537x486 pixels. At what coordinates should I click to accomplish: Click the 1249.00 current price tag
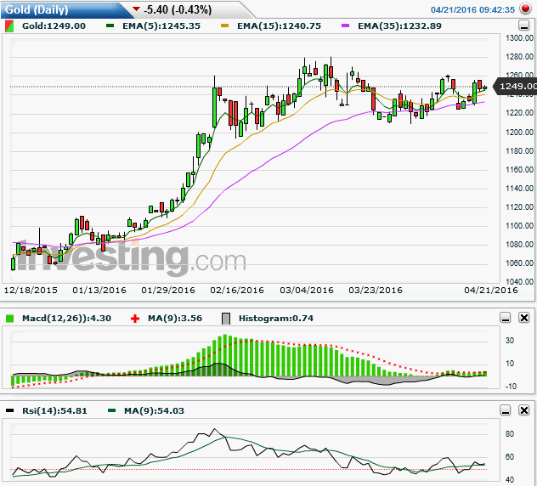click(516, 87)
